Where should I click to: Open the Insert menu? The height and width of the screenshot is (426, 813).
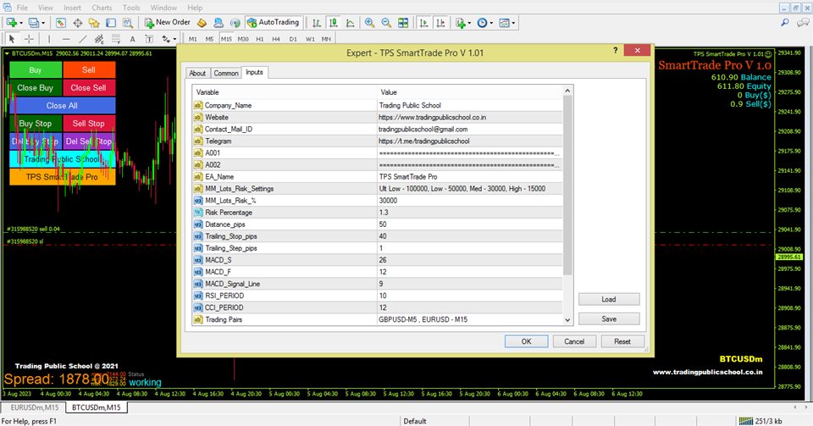tap(72, 8)
